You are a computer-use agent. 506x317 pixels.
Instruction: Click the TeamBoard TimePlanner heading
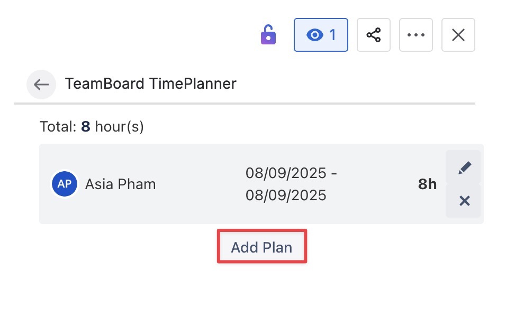150,83
